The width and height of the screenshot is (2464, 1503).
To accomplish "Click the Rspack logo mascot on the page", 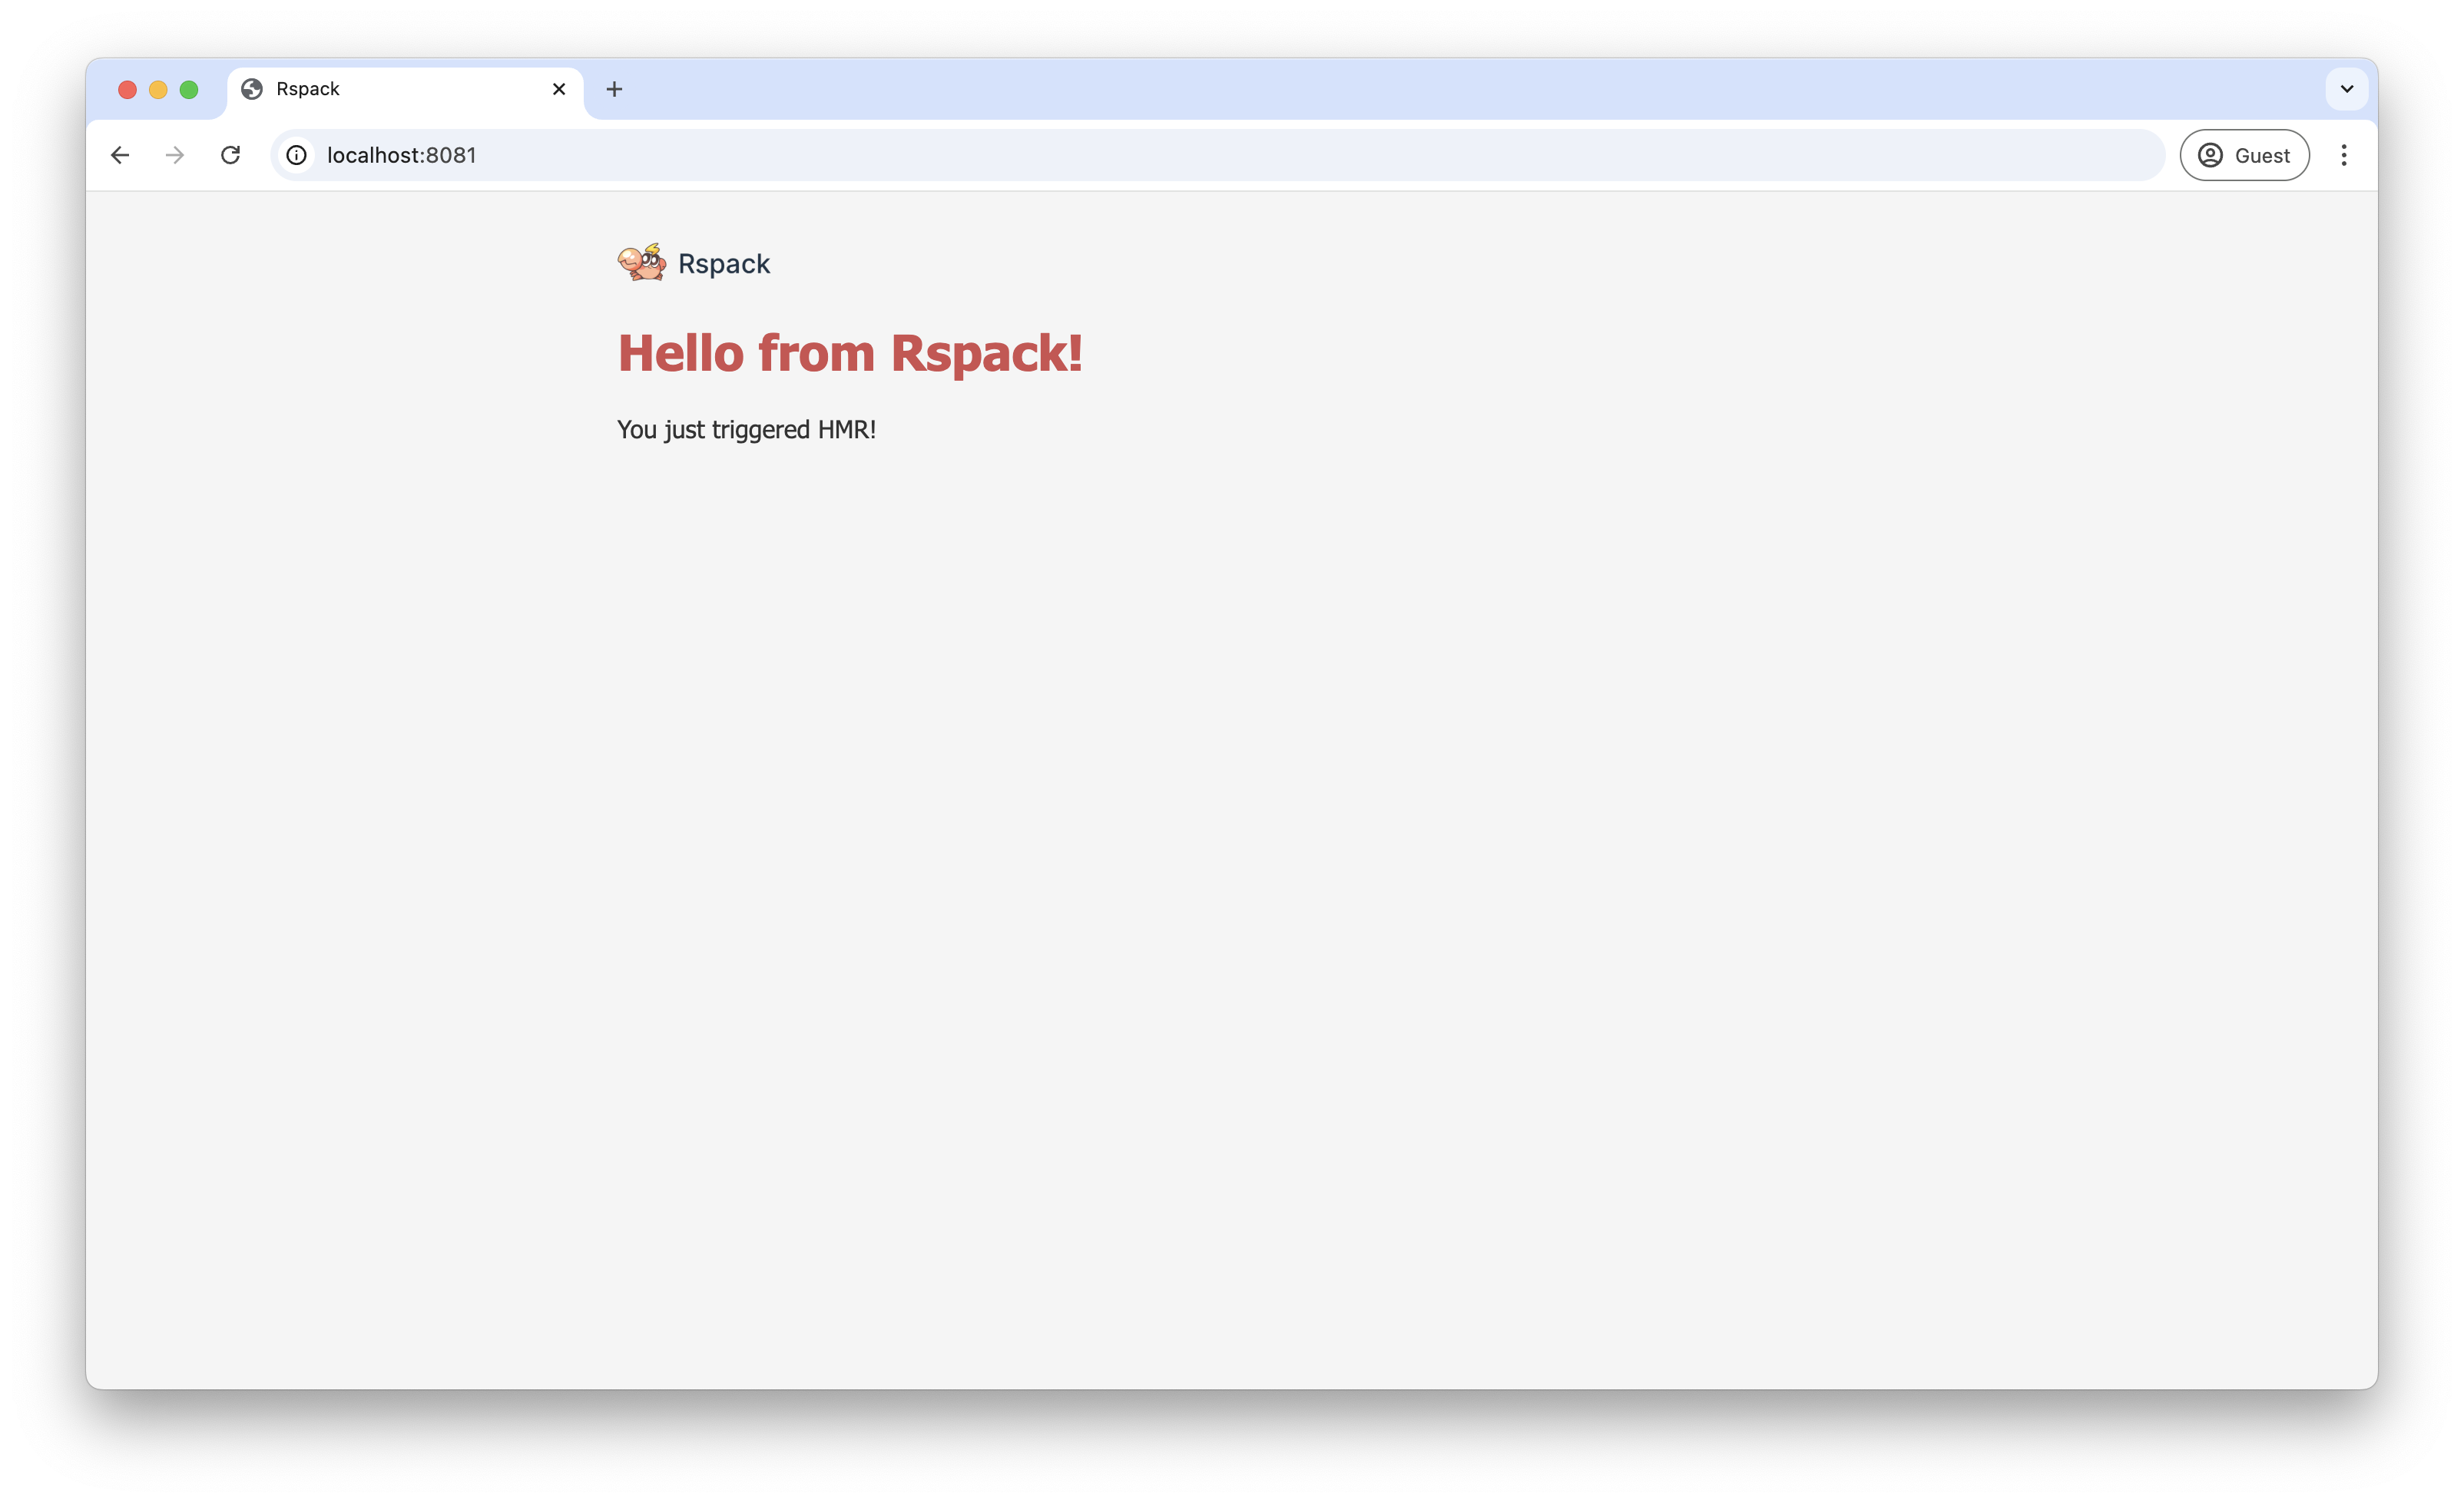I will (x=642, y=262).
